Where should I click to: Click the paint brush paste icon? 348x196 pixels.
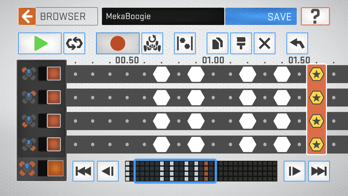[x=241, y=44]
